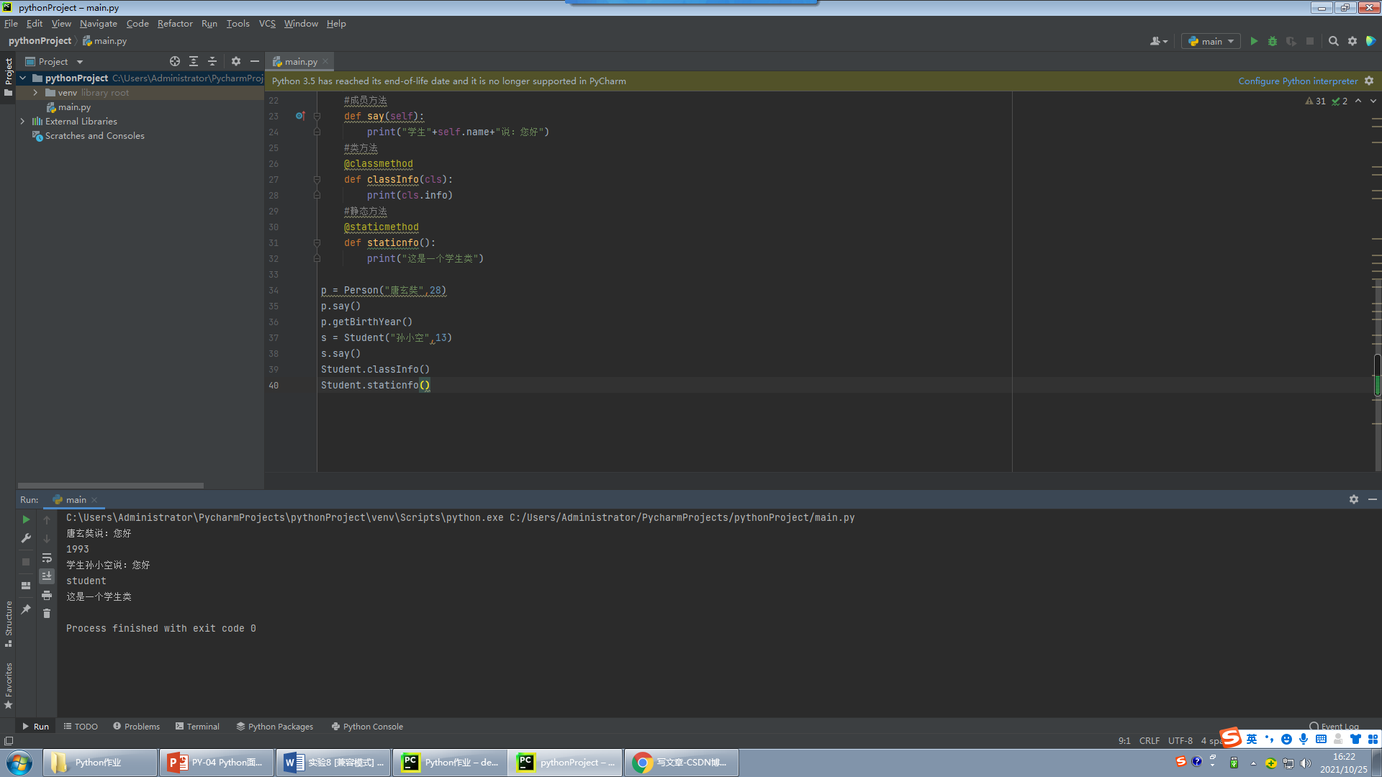Toggle Soft-Wrap in the Run console
Image resolution: width=1382 pixels, height=777 pixels.
click(47, 558)
